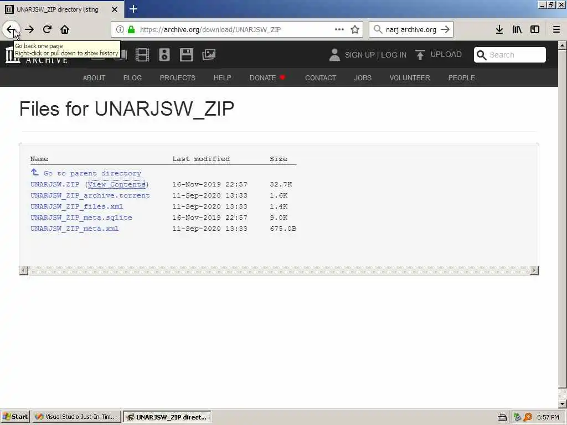Viewport: 567px width, 425px height.
Task: Open Archive video section film icon
Action: [x=142, y=55]
